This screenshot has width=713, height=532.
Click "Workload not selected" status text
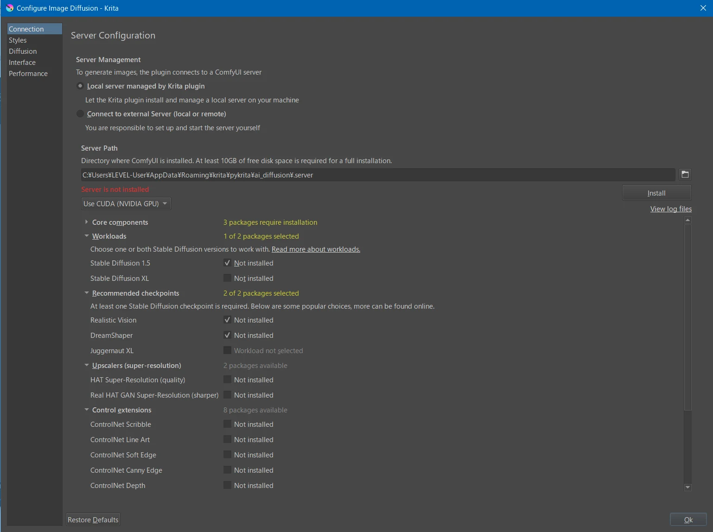click(x=268, y=351)
